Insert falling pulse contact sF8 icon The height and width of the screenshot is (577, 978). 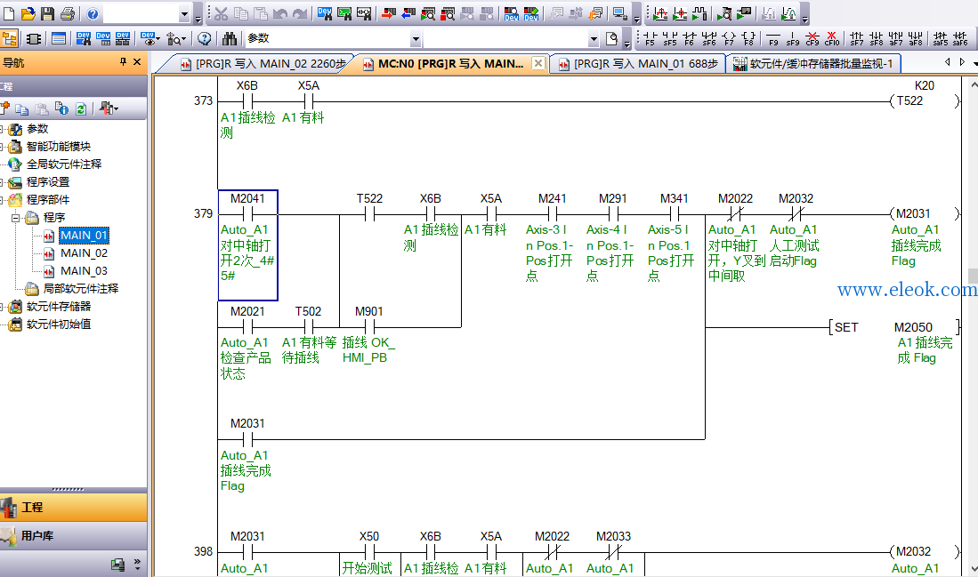[x=877, y=38]
